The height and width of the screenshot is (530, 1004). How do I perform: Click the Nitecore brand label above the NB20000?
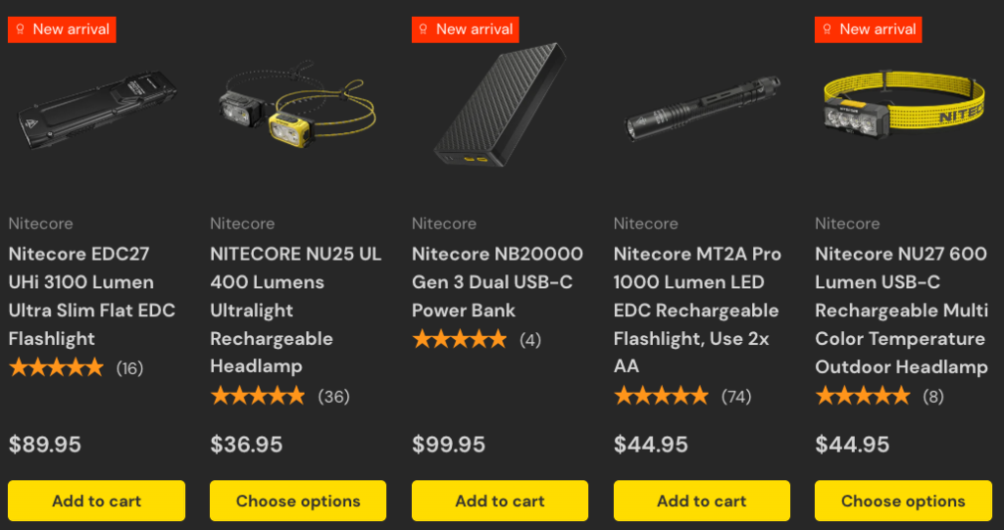tap(444, 224)
